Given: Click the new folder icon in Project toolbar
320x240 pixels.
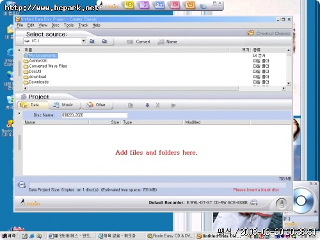Looking at the screenshot, I should click(131, 105).
